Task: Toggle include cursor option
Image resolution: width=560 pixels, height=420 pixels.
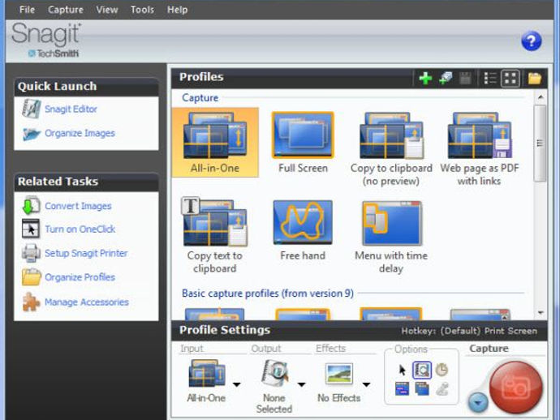Action: [x=402, y=370]
